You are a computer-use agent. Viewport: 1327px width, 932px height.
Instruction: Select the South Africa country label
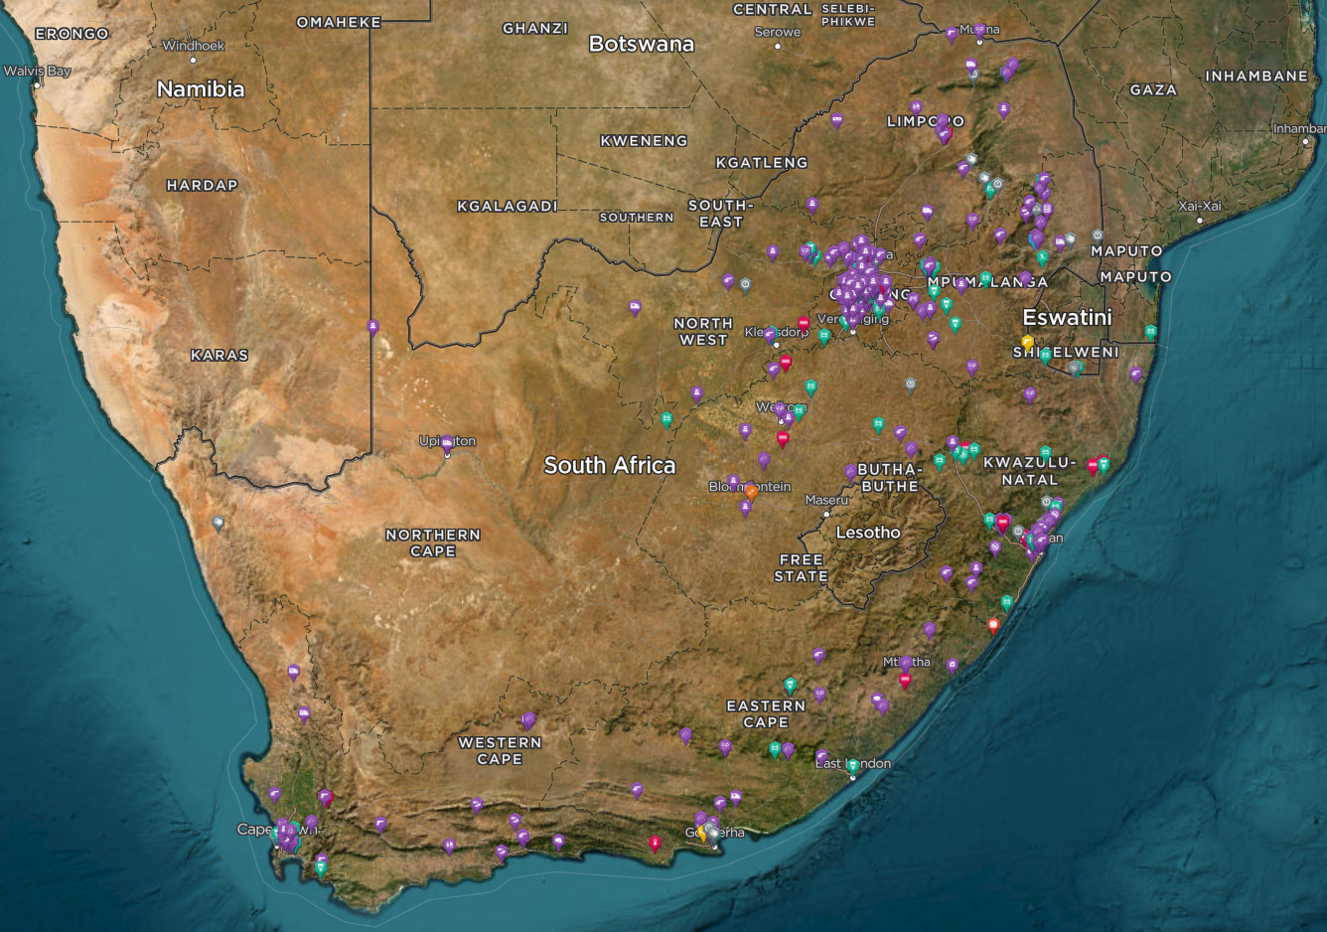[610, 465]
